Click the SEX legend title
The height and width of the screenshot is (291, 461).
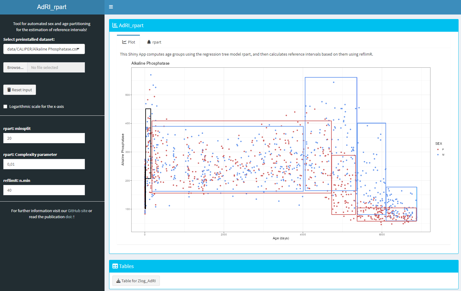(439, 144)
